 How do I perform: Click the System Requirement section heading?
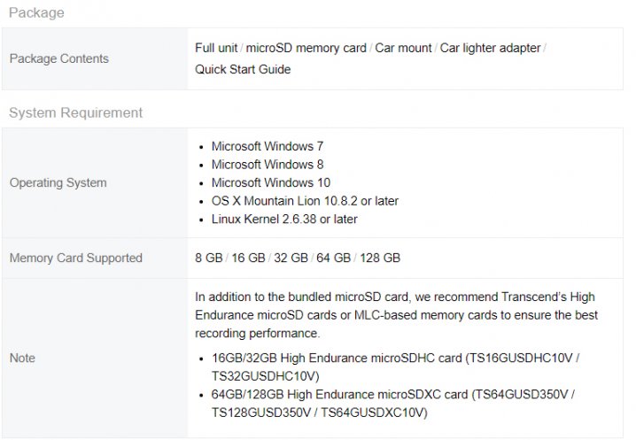pyautogui.click(x=75, y=112)
